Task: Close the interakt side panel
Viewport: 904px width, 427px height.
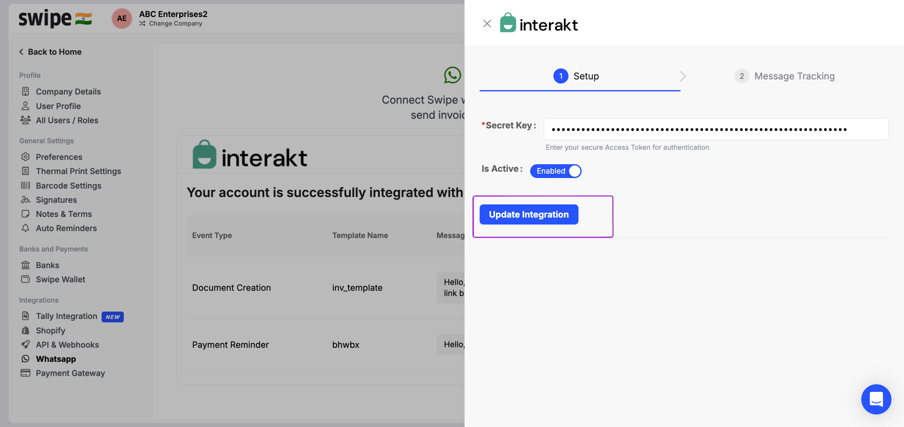Action: (487, 24)
